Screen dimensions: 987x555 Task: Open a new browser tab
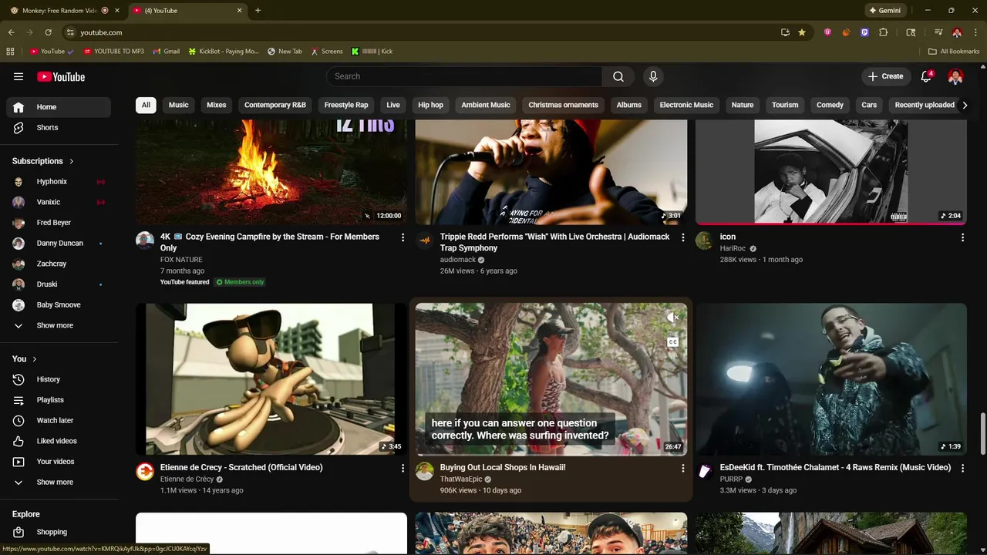pos(258,11)
